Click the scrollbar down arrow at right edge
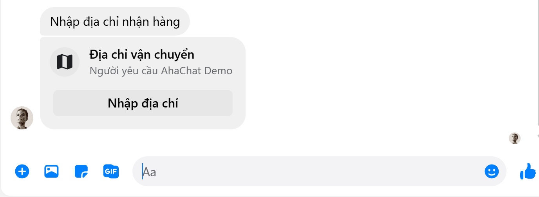The width and height of the screenshot is (539, 197). 537,135
